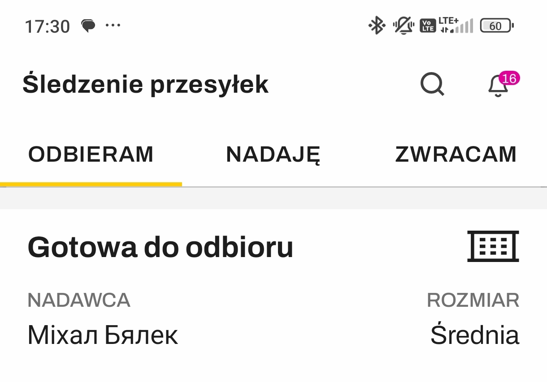
Task: Tap the 'Śledzenie przesyłek' title
Action: [x=145, y=84]
